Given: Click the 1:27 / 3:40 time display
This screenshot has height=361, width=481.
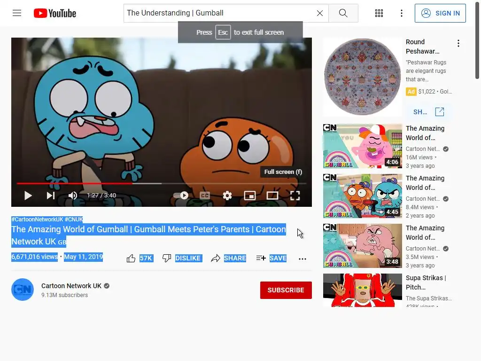Looking at the screenshot, I should [x=101, y=196].
